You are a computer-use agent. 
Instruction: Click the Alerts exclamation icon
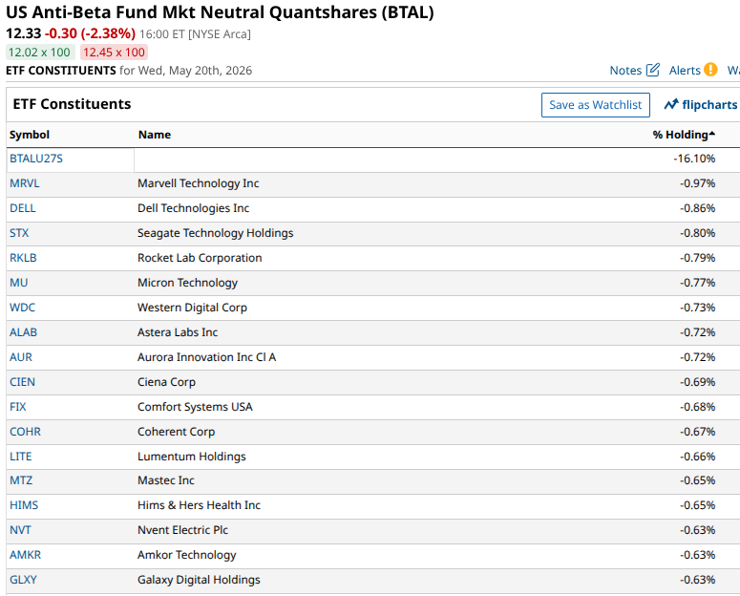click(x=710, y=70)
